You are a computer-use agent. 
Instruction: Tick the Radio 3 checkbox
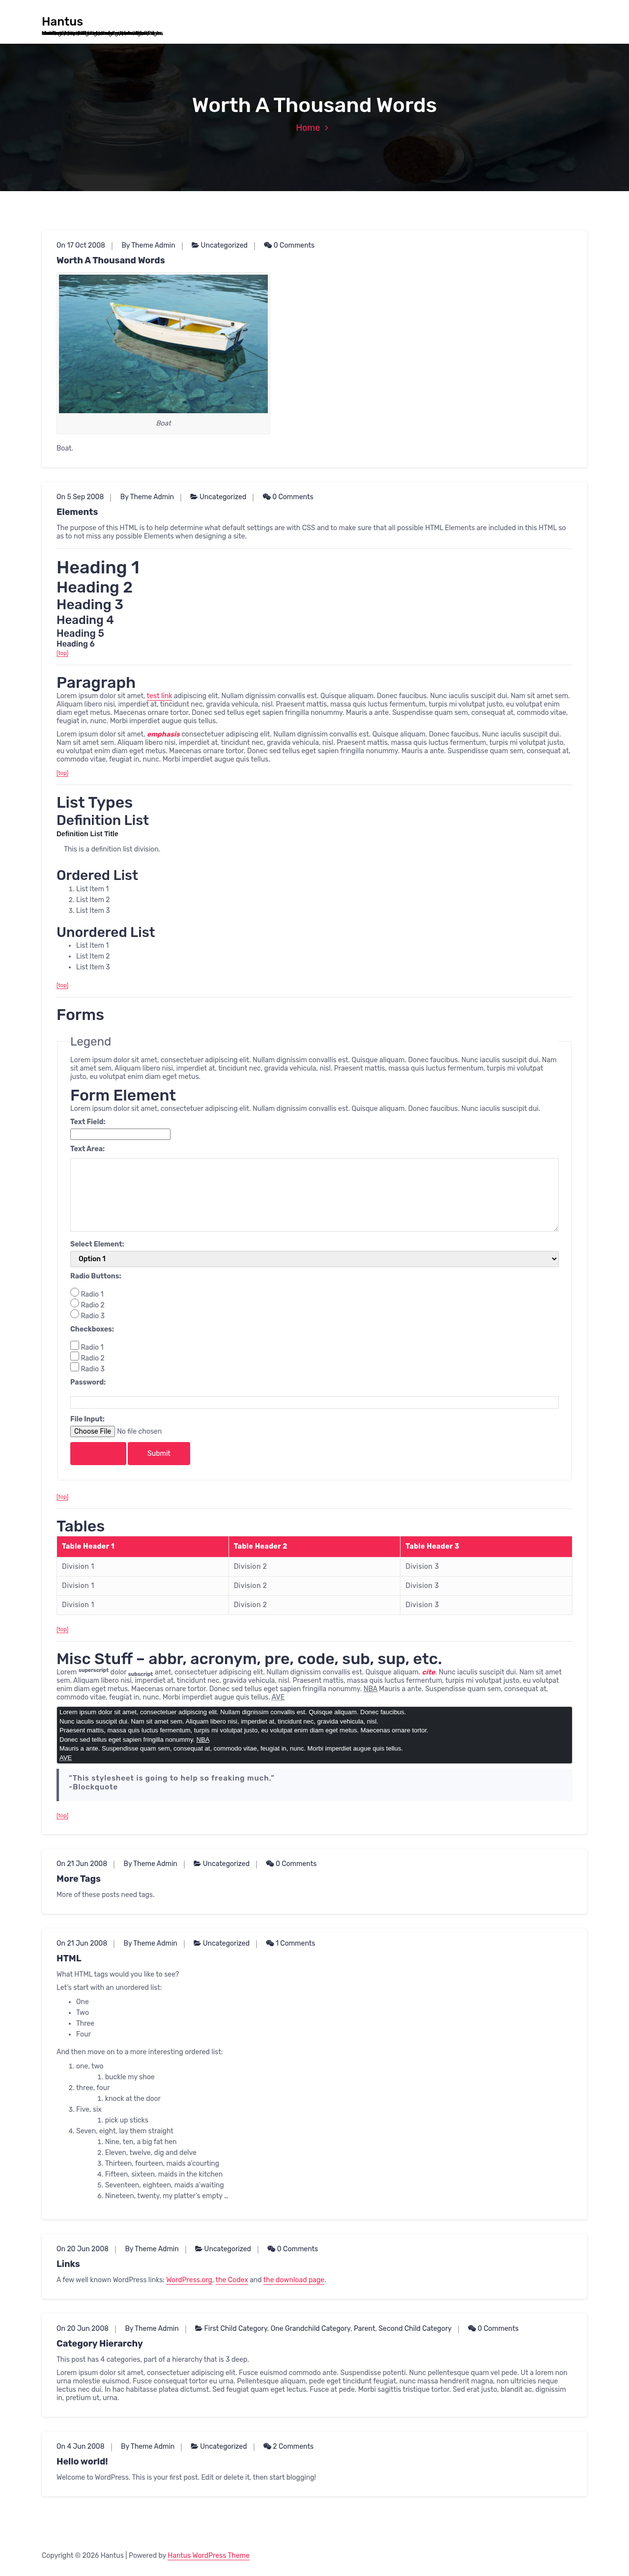[75, 1367]
